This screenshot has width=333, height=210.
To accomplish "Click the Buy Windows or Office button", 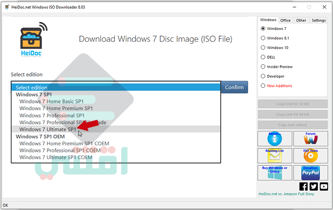I will click(x=274, y=173).
